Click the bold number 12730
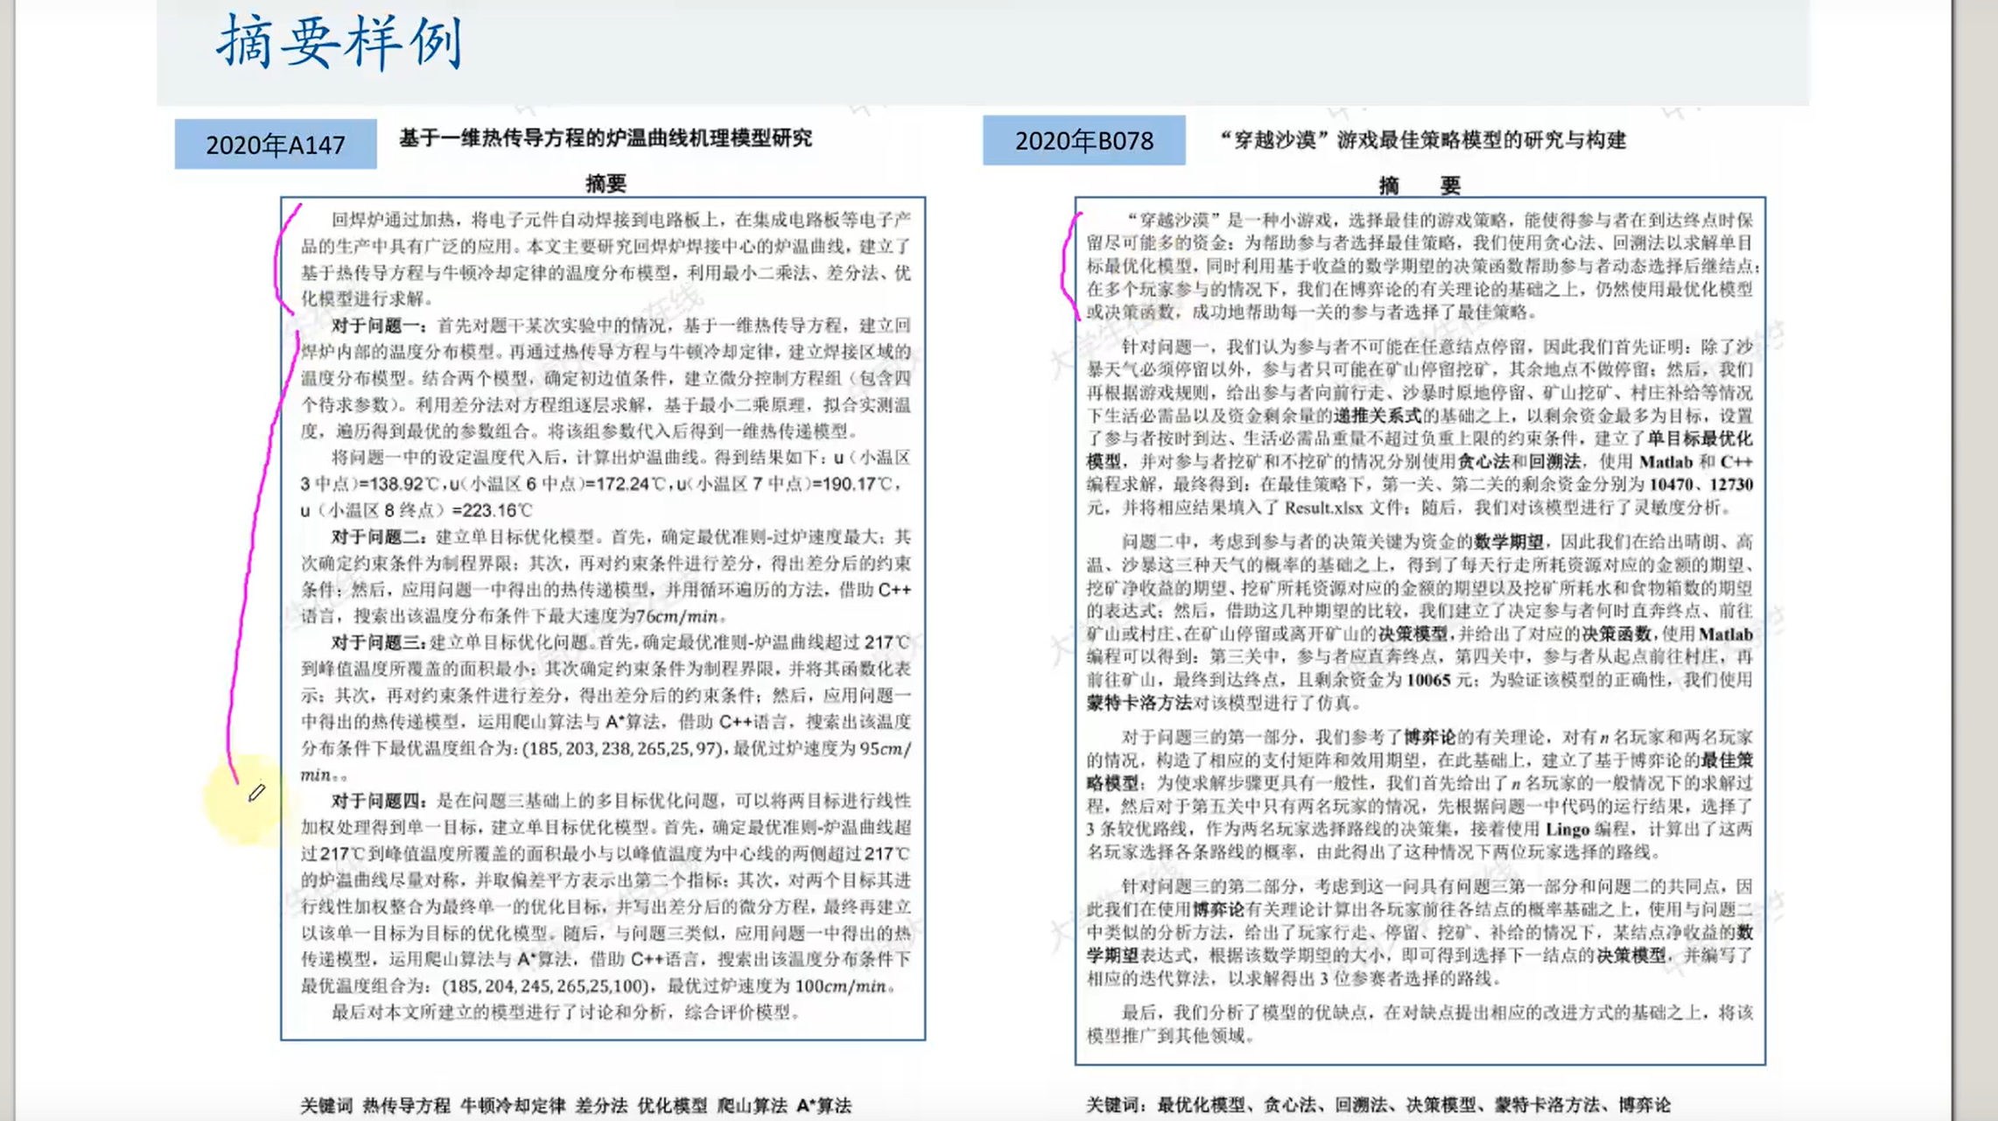 click(1730, 484)
